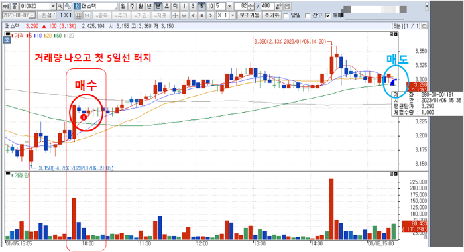464x252 pixels.
Task: Toggle the crosshair cursor icon
Action: pyautogui.click(x=175, y=15)
